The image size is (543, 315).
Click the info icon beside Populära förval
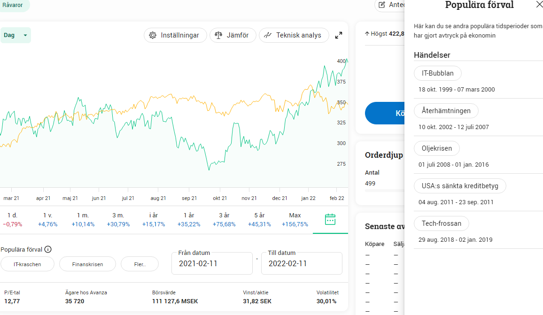coord(48,249)
